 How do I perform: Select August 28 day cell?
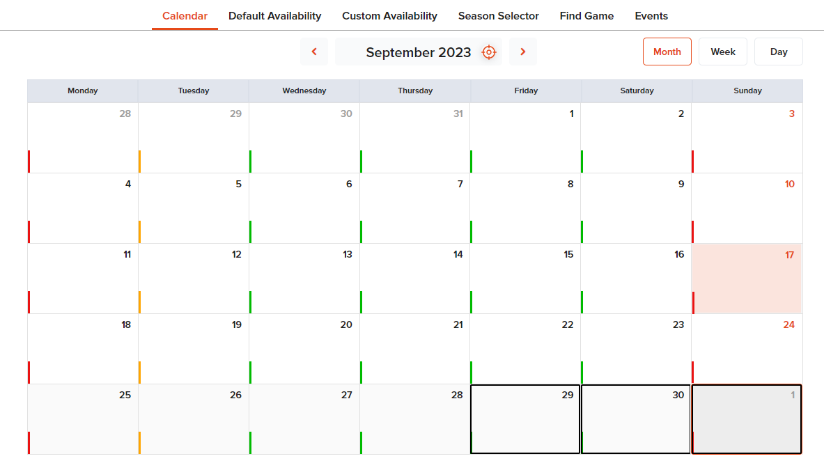click(83, 138)
